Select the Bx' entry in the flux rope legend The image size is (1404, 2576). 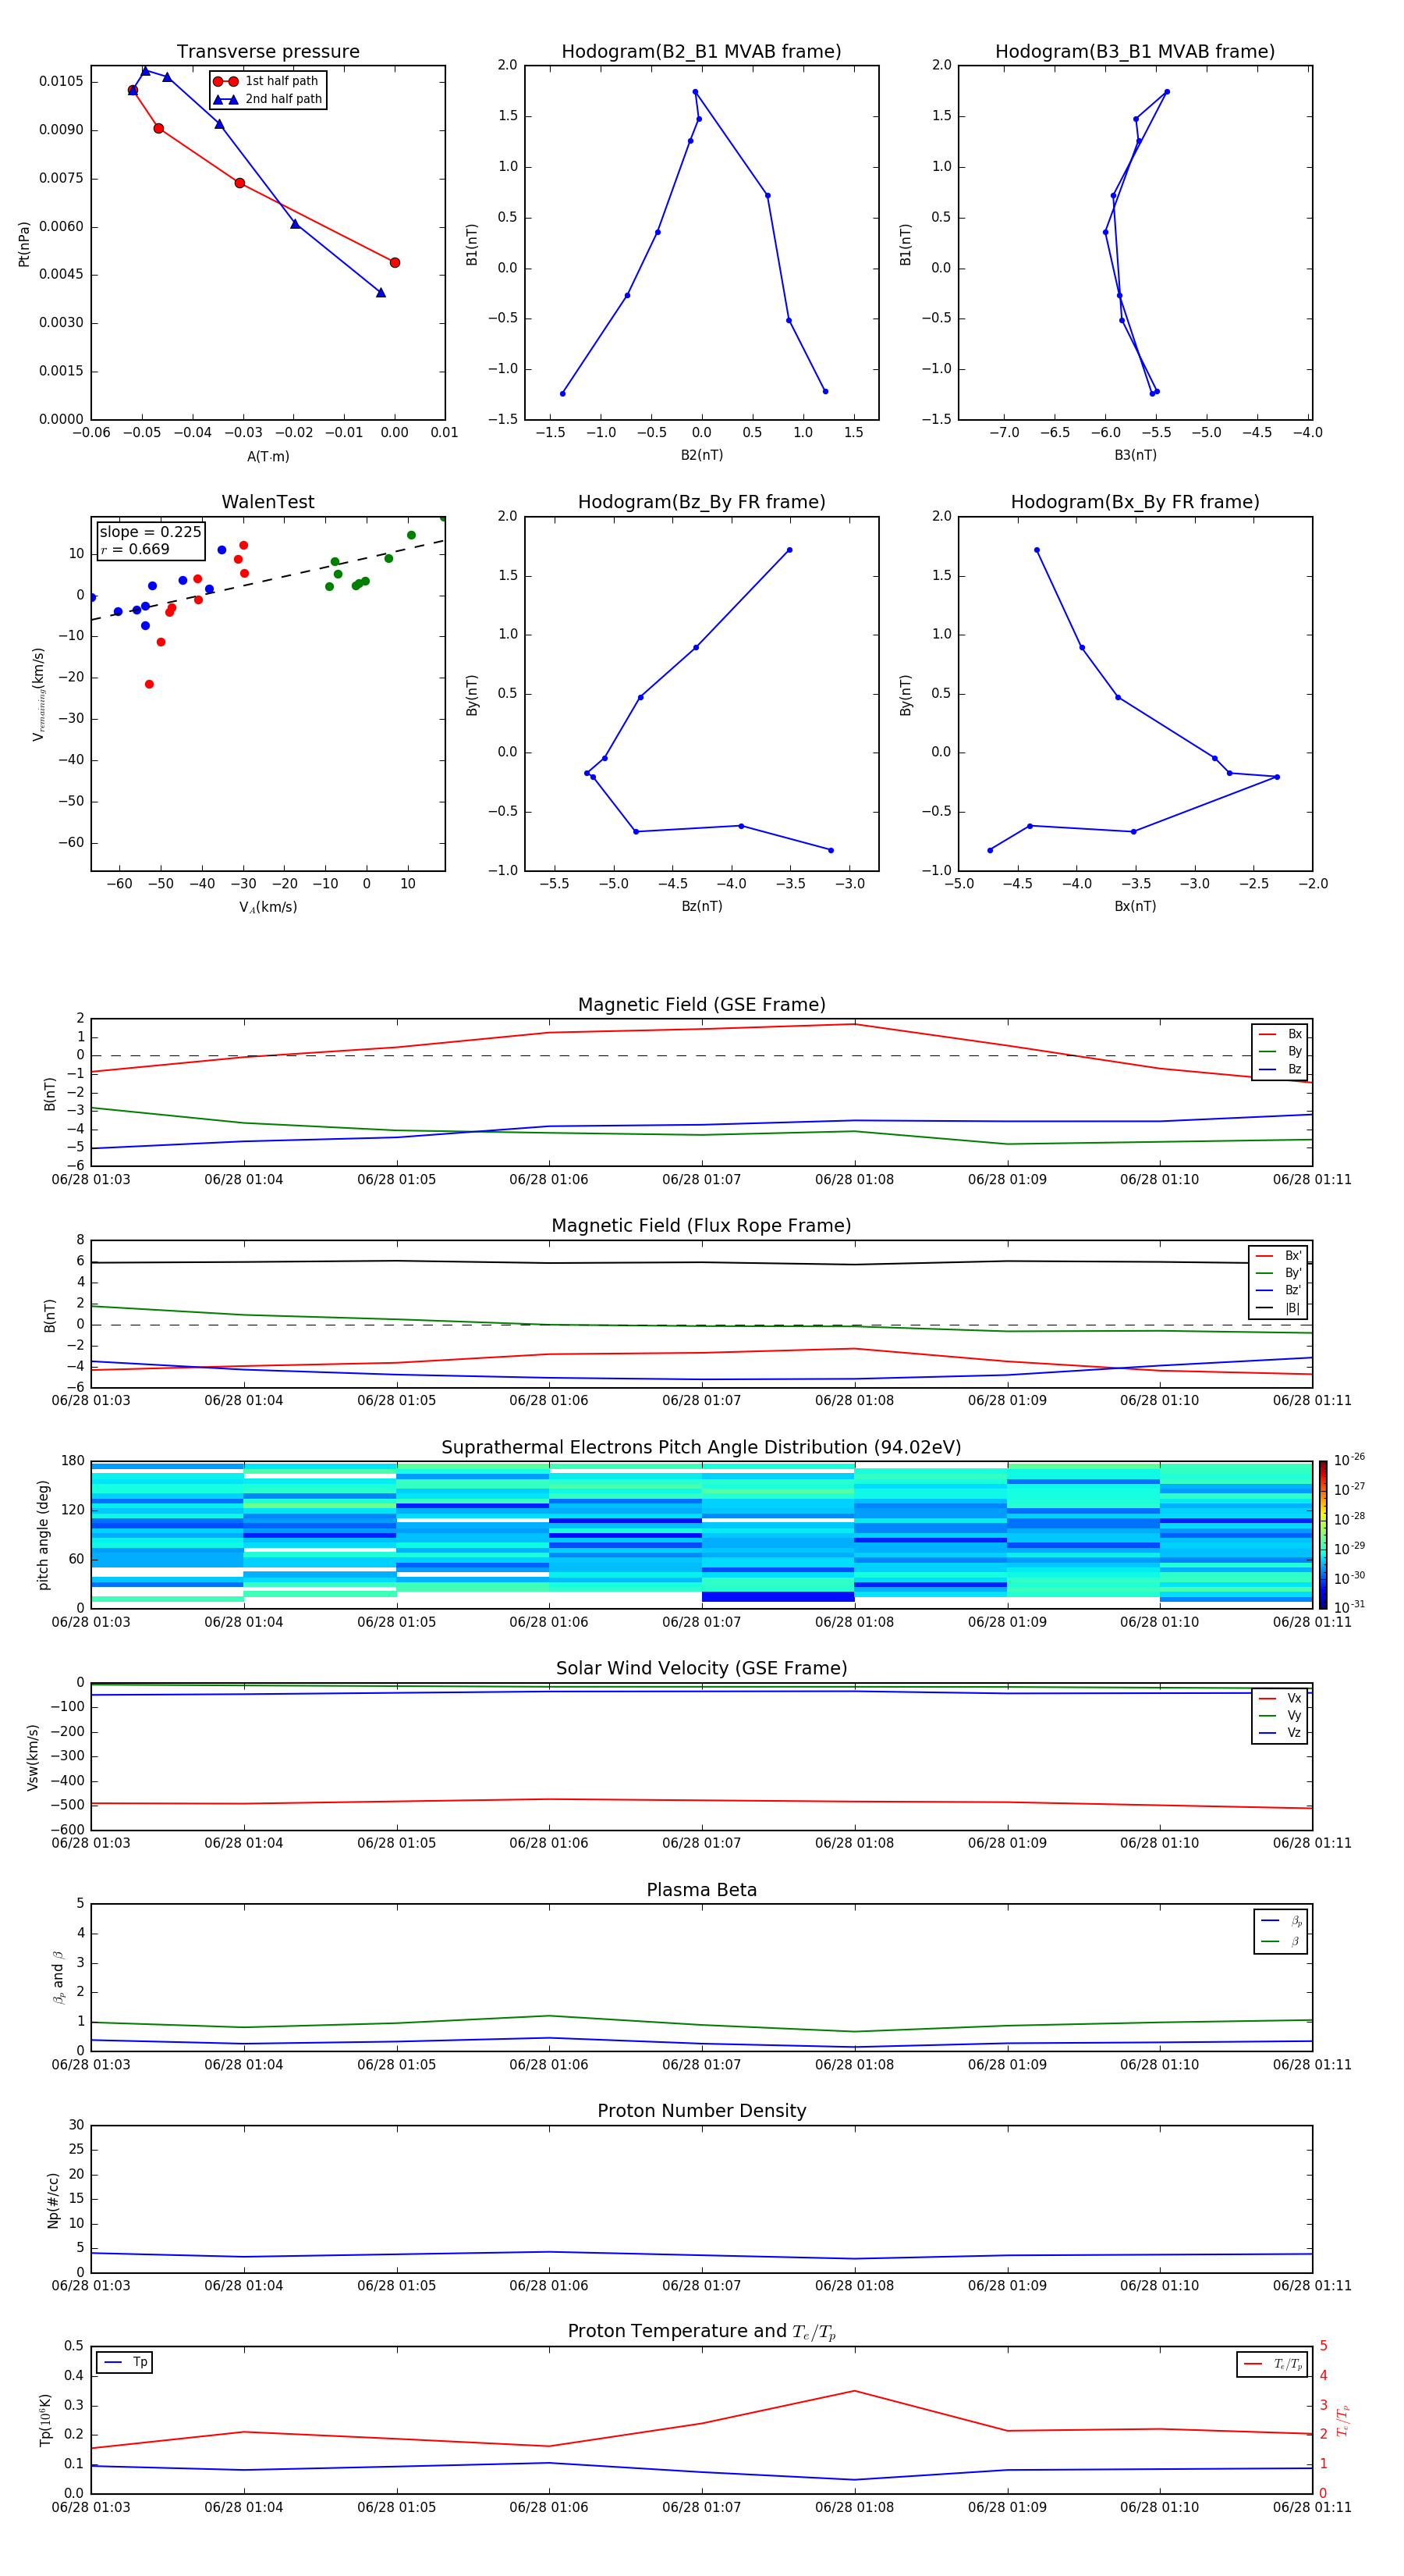pos(1279,1256)
